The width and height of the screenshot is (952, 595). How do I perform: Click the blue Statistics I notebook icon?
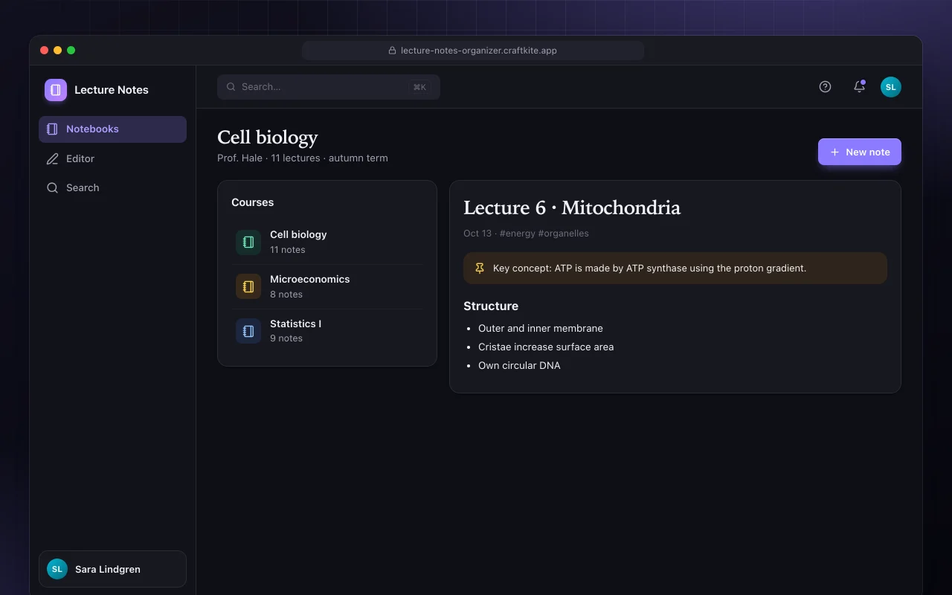(248, 331)
